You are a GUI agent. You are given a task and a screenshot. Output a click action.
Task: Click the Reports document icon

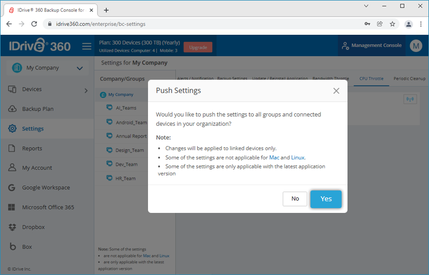[x=12, y=148]
